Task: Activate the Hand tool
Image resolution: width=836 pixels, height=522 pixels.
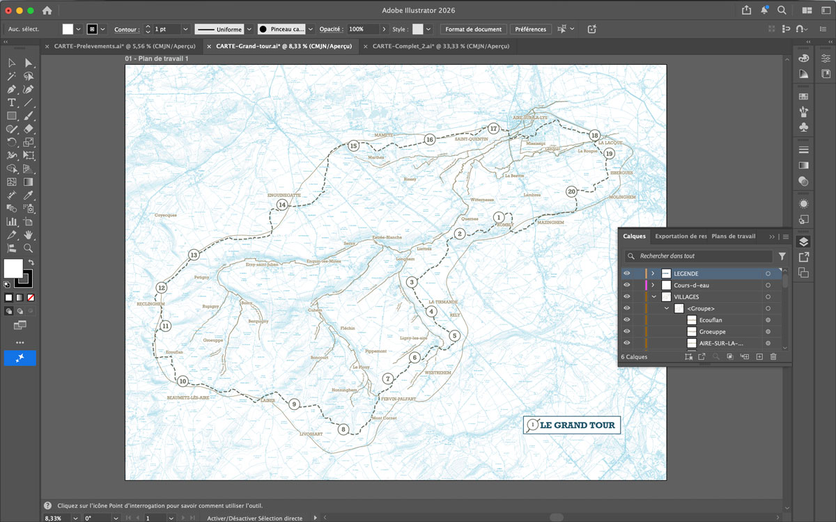Action: (29, 235)
